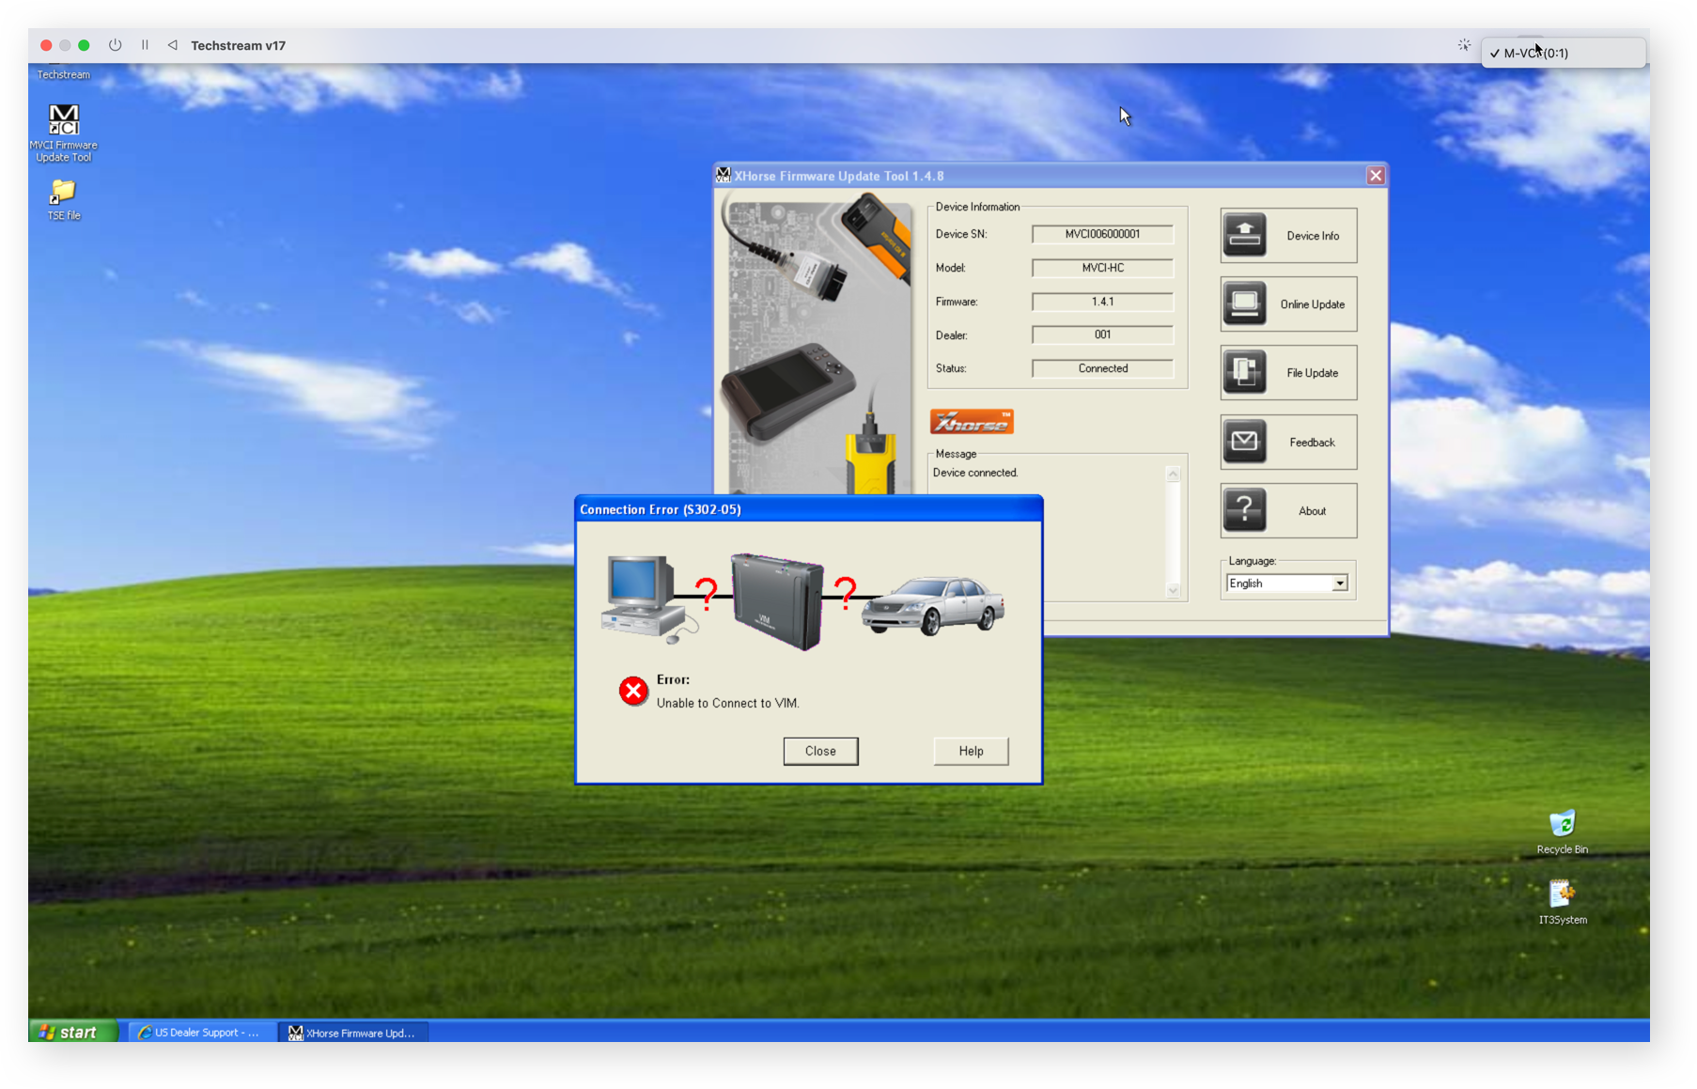Viewport: 1697px width, 1089px height.
Task: Click the Model field MVCI-HC
Action: 1102,268
